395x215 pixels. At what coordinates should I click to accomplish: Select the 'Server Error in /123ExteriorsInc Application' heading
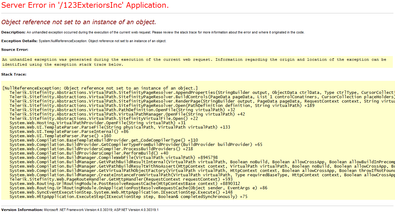85,5
